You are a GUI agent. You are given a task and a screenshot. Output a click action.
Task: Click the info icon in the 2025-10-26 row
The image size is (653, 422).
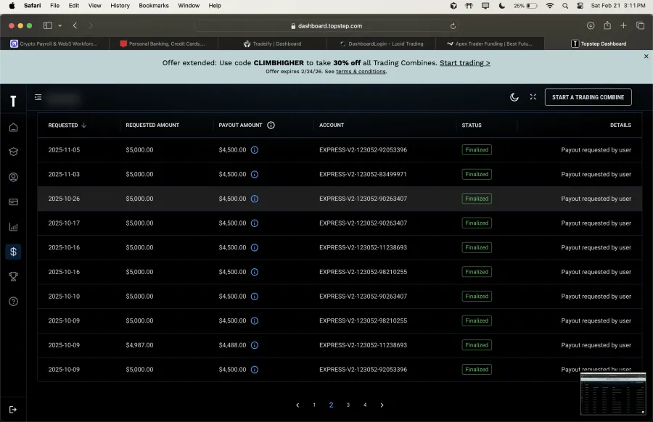coord(255,199)
